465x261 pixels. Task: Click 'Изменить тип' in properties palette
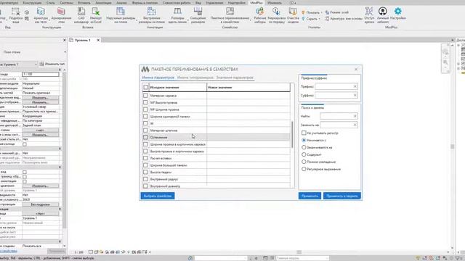[52, 64]
